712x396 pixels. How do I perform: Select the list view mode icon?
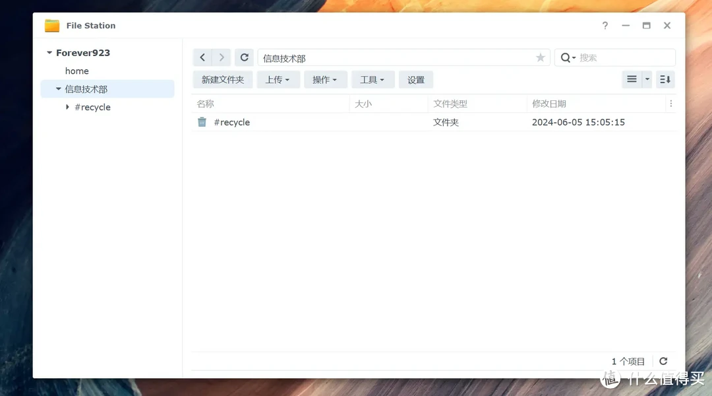click(x=632, y=79)
